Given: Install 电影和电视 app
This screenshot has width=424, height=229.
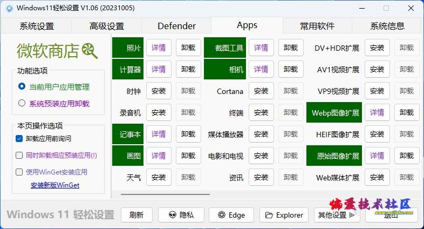Looking at the screenshot, I should tap(261, 156).
